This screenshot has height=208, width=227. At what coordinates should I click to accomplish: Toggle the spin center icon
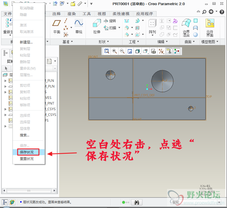point(177,51)
